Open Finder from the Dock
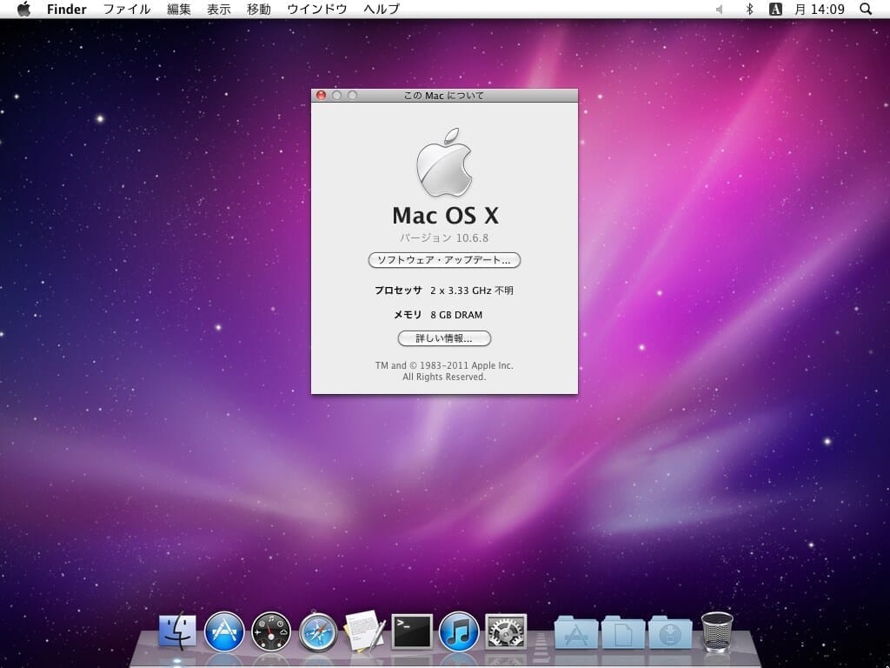 point(177,631)
